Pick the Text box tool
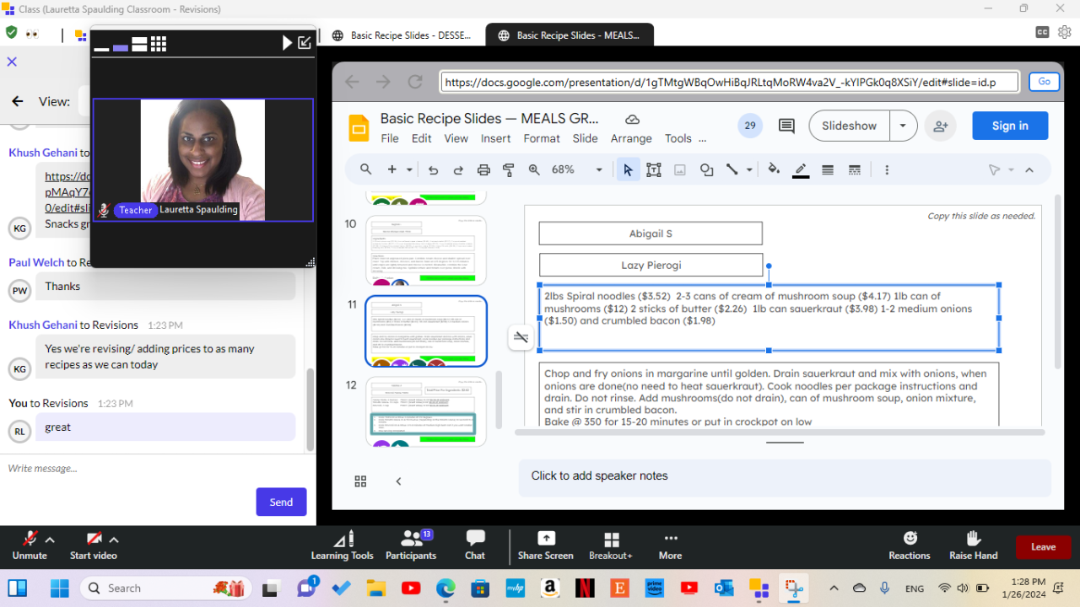This screenshot has height=607, width=1080. [x=654, y=169]
